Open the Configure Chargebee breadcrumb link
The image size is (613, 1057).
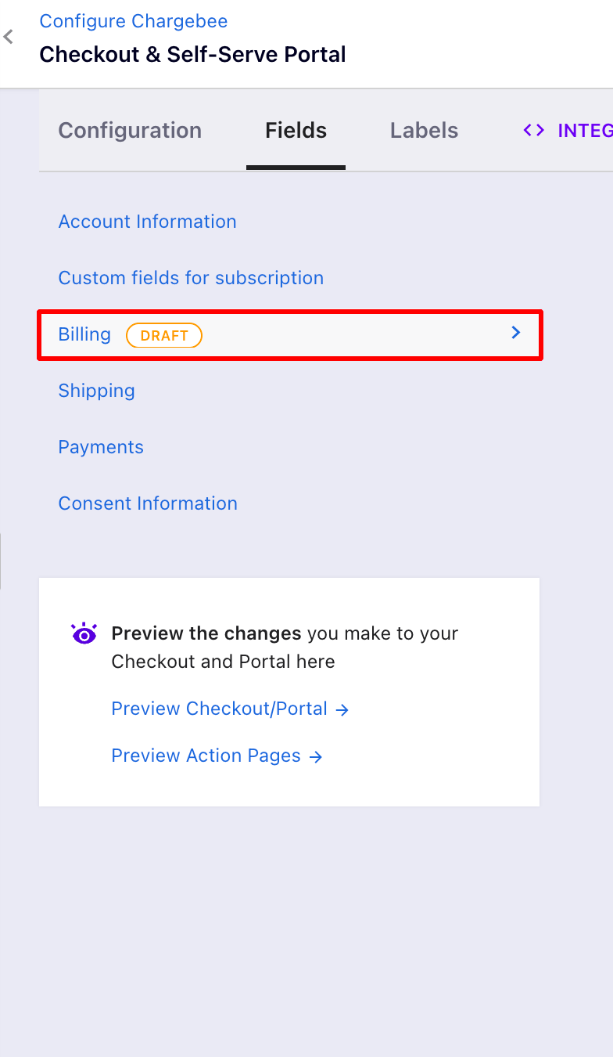click(x=134, y=21)
